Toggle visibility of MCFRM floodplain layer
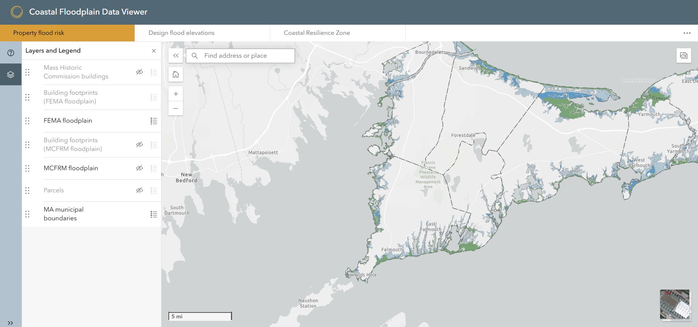The height and width of the screenshot is (327, 698). tap(139, 168)
